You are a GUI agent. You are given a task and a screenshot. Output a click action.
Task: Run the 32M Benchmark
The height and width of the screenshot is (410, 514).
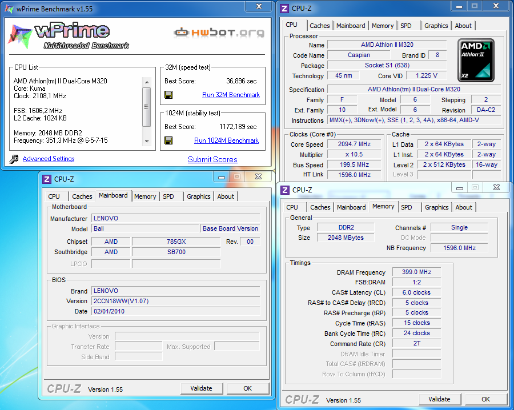click(231, 95)
